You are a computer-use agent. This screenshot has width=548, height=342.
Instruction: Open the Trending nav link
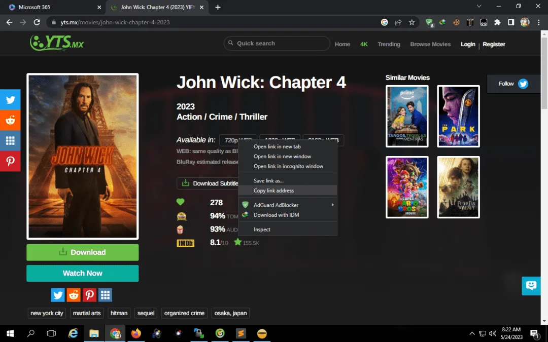coord(389,44)
